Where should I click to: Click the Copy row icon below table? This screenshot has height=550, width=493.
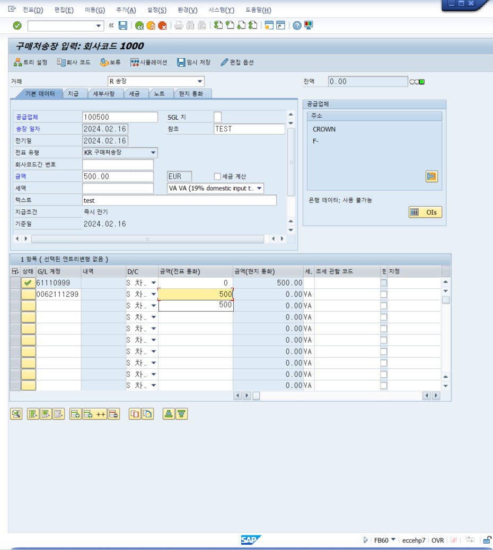tap(135, 414)
